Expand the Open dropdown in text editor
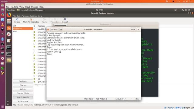The height and width of the screenshot is (109, 194). pyautogui.click(x=54, y=30)
